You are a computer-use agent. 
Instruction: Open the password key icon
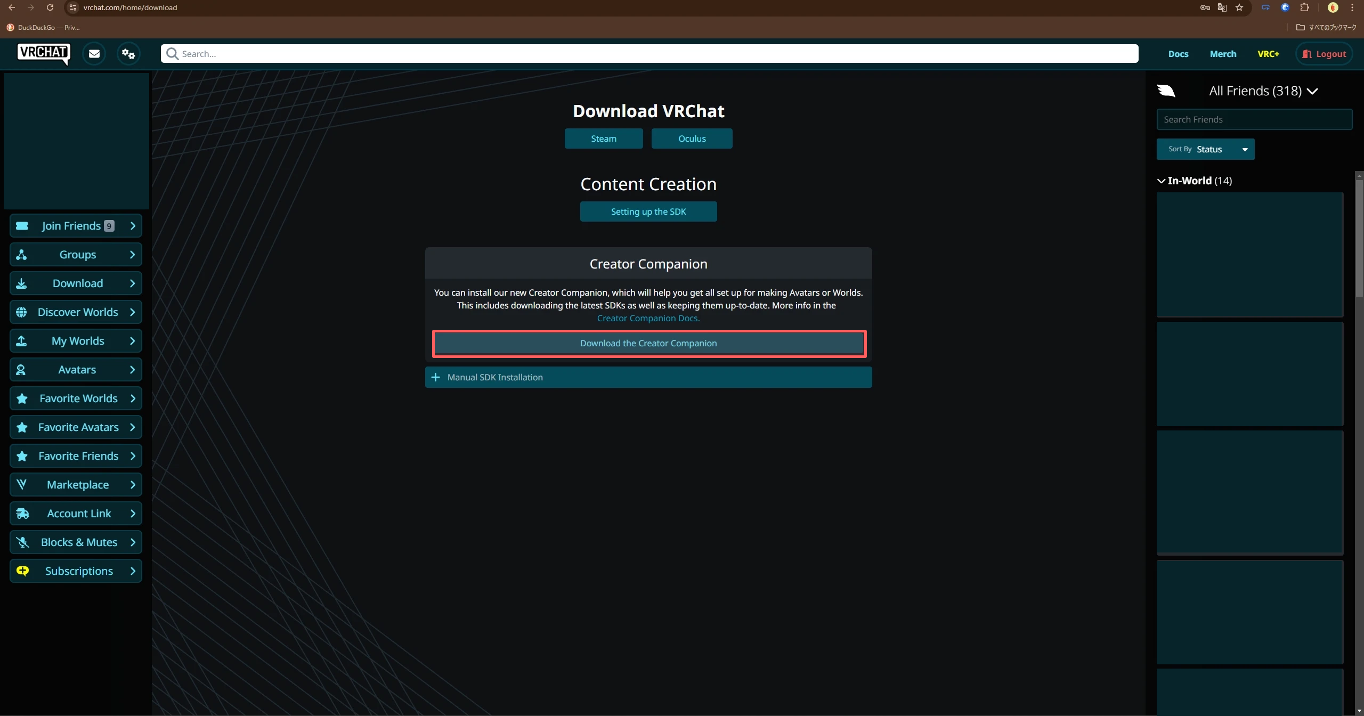(x=1205, y=7)
